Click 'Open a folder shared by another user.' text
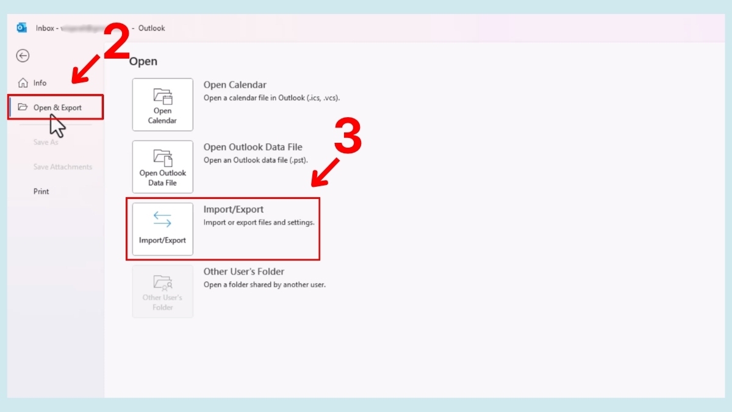This screenshot has height=412, width=732. click(x=264, y=284)
